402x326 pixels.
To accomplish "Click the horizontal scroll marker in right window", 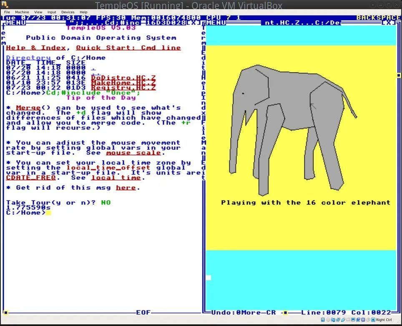I will click(285, 313).
